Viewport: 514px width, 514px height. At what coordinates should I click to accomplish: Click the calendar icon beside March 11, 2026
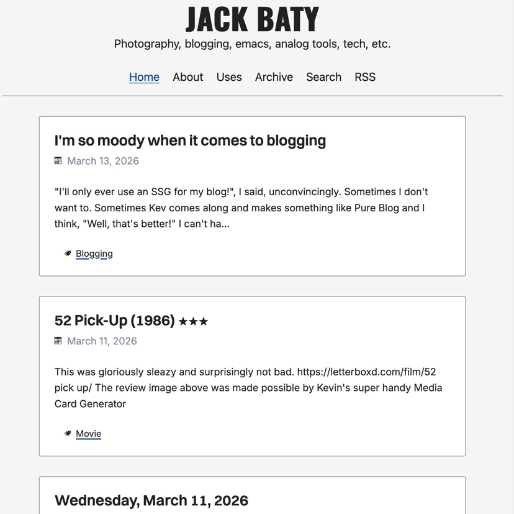click(58, 341)
